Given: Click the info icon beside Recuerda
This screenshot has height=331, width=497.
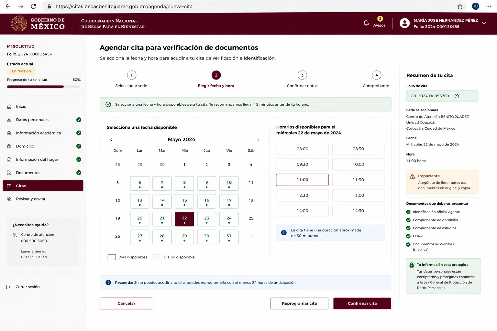Looking at the screenshot, I should pyautogui.click(x=108, y=283).
